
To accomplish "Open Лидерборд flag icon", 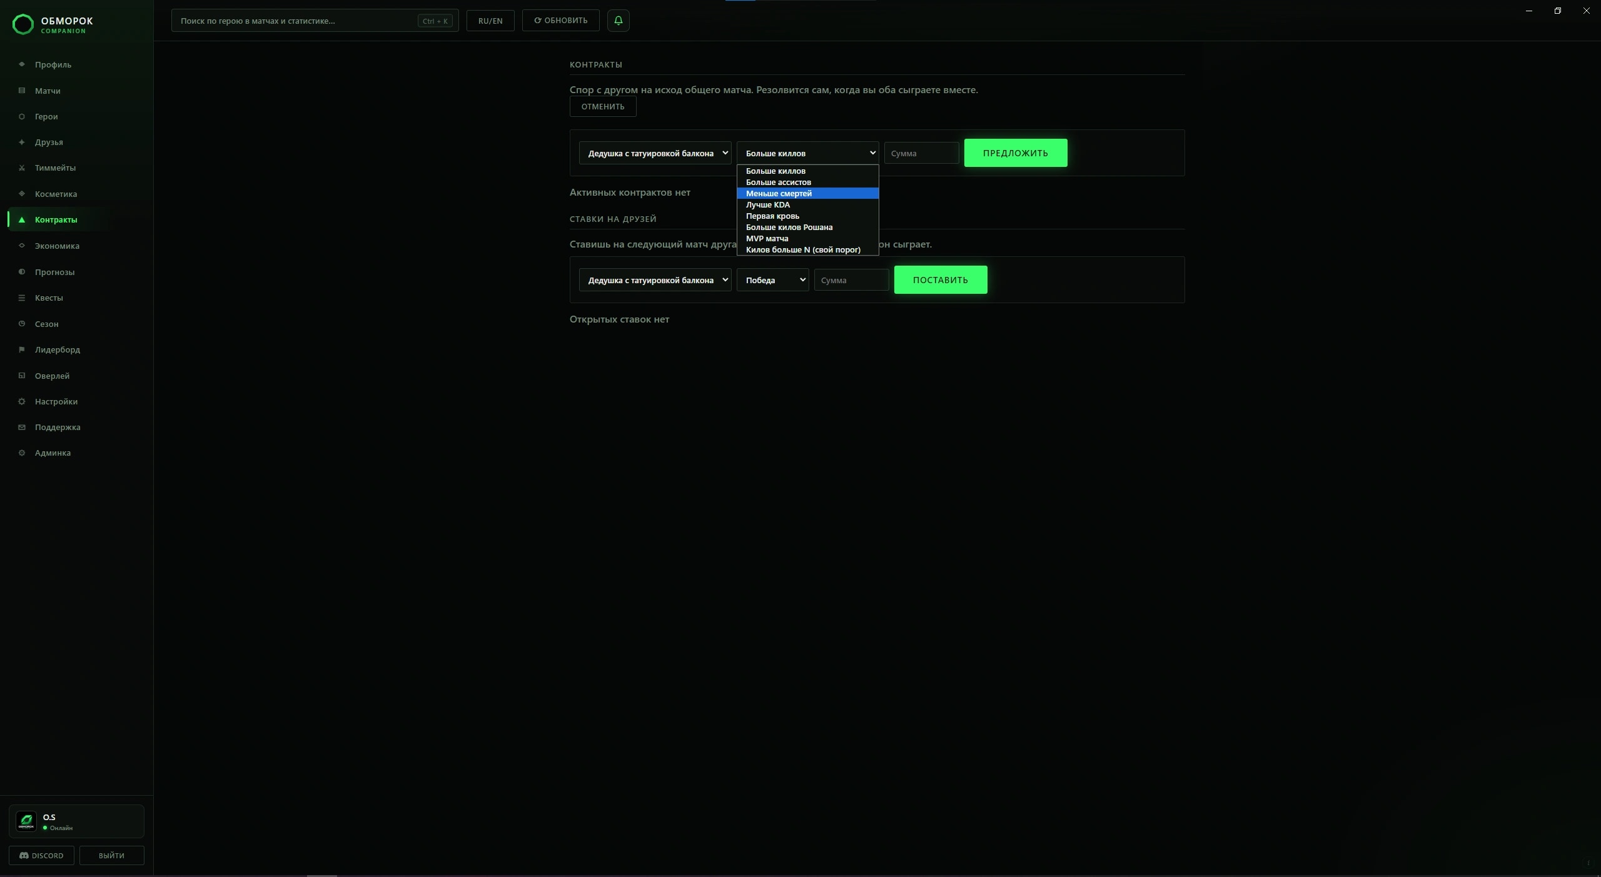I will (22, 349).
